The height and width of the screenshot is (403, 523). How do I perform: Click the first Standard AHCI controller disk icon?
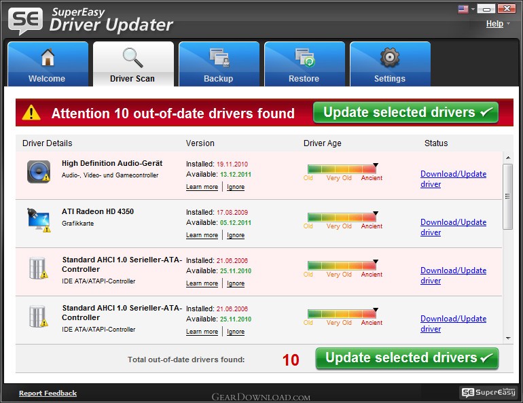pyautogui.click(x=38, y=268)
